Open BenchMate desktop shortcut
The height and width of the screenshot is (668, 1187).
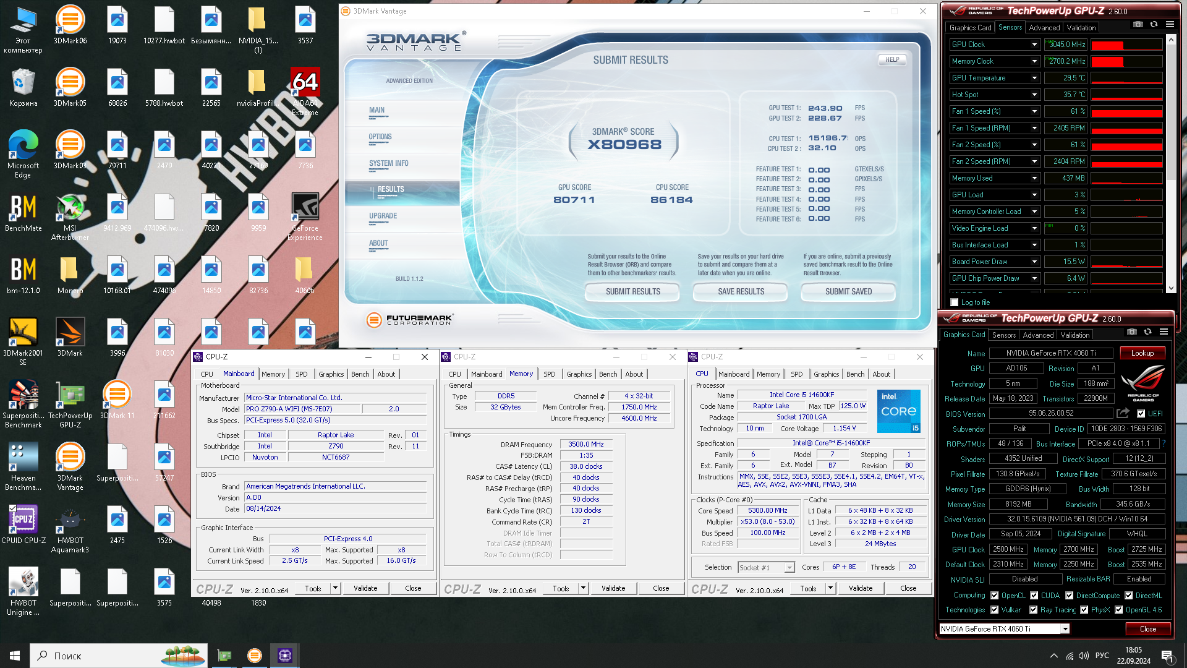(x=23, y=212)
